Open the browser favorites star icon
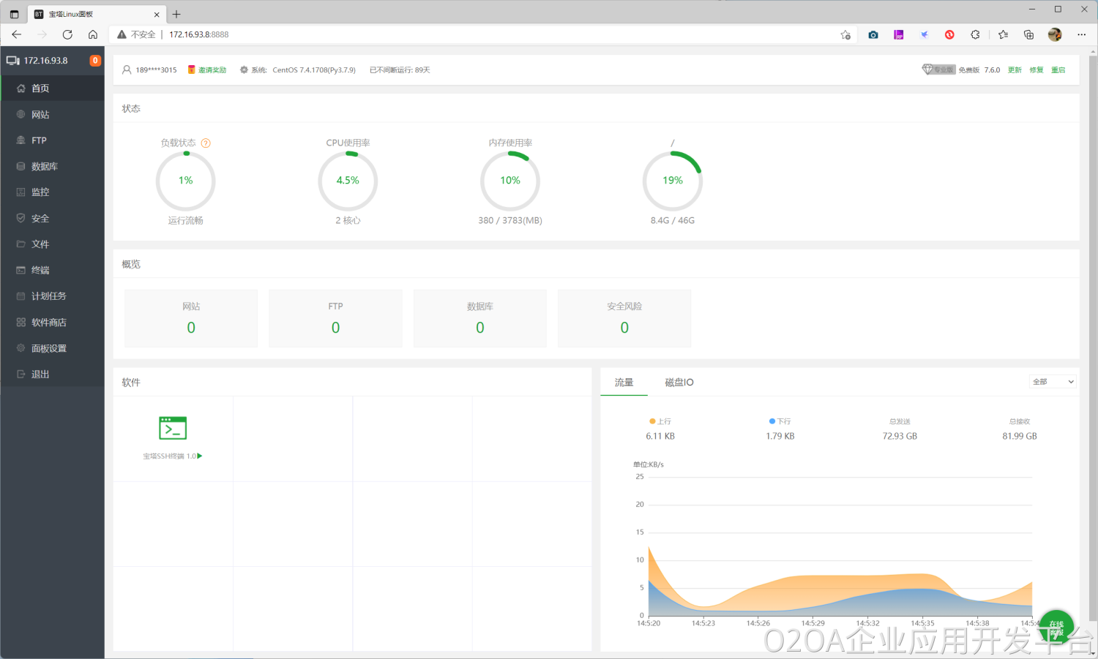Image resolution: width=1098 pixels, height=659 pixels. click(1003, 34)
